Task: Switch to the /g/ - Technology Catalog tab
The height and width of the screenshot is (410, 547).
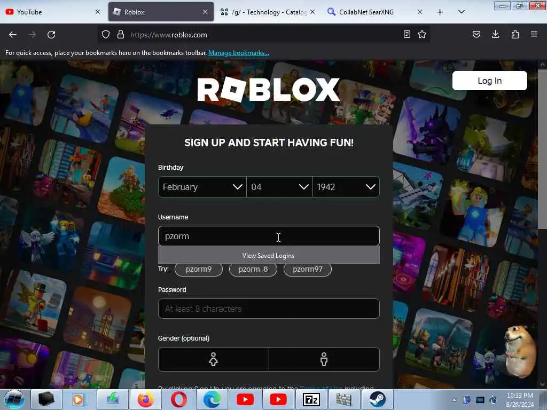Action: pos(267,12)
